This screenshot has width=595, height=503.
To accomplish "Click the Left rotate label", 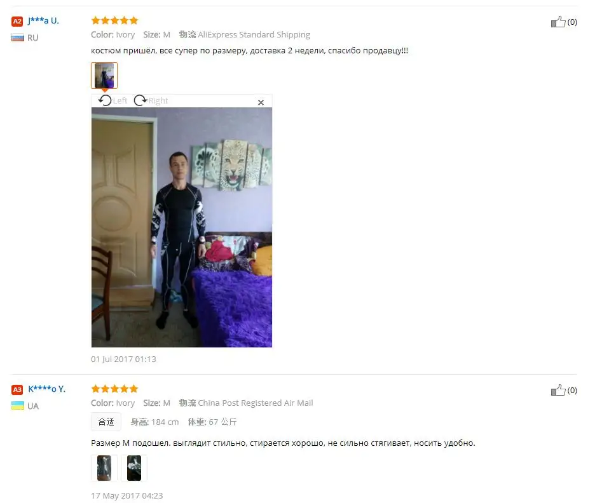I will coord(120,100).
